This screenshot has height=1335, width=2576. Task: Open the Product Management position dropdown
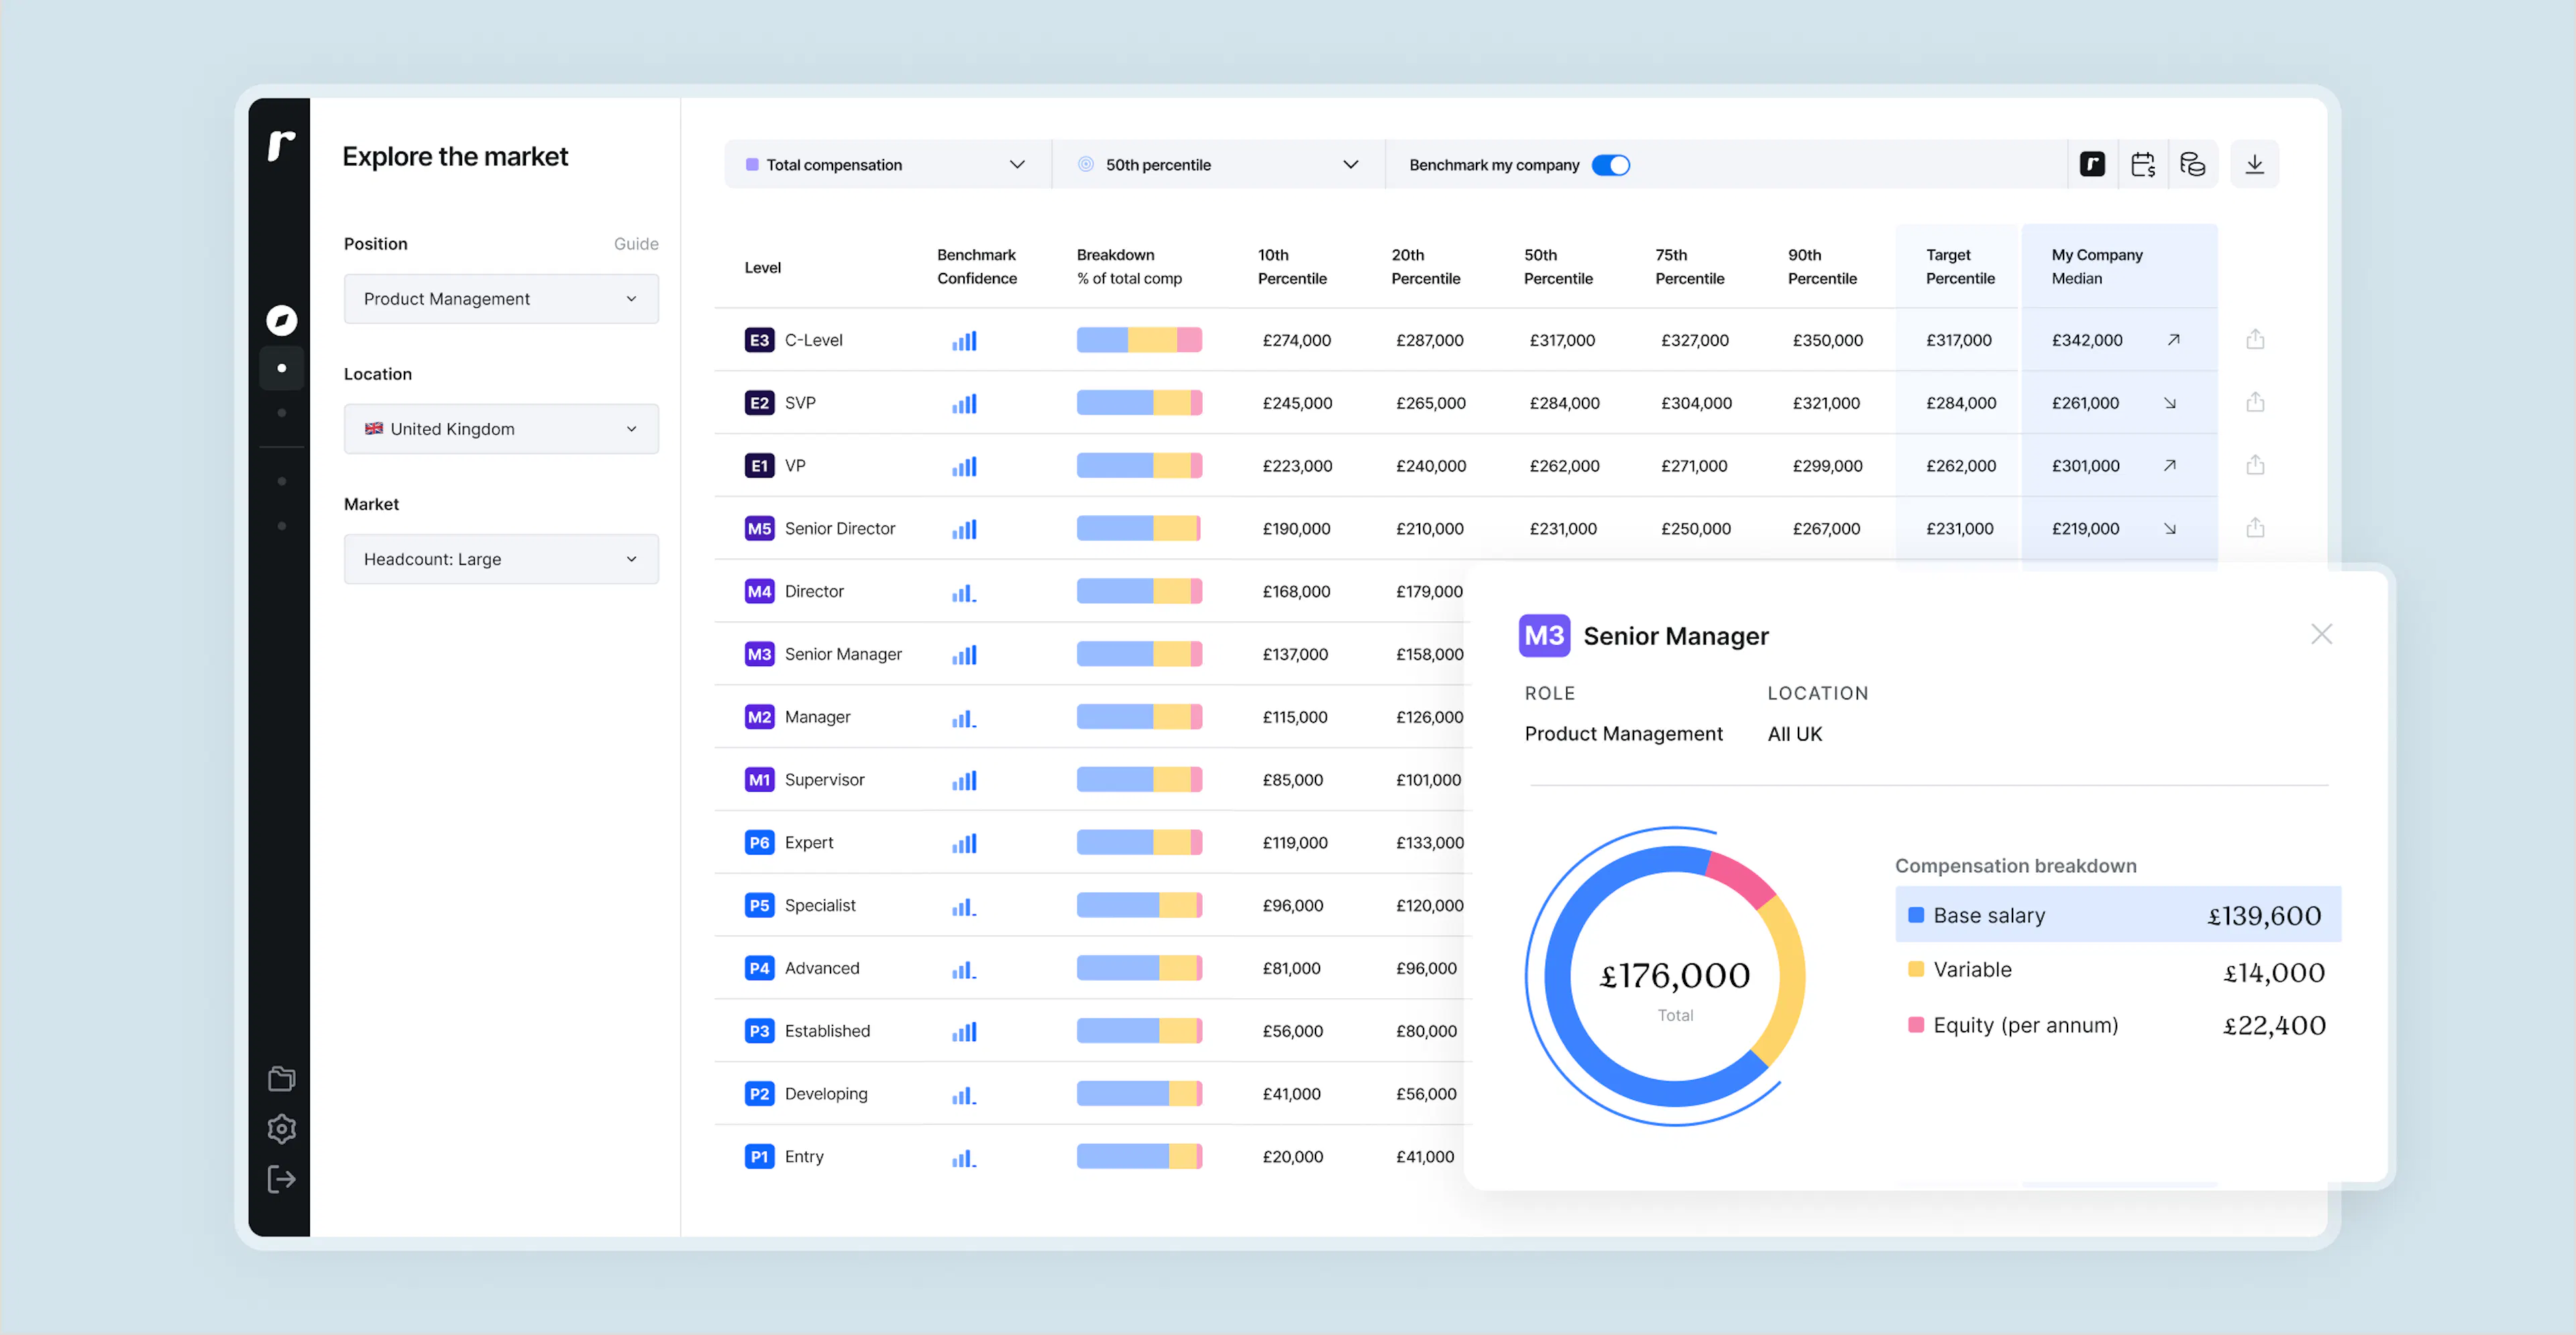tap(501, 299)
